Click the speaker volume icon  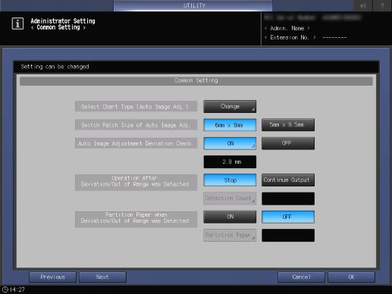(363, 5)
